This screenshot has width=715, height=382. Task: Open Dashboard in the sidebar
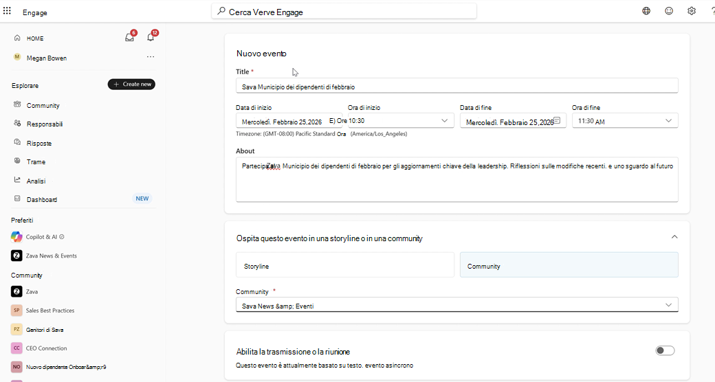coord(42,200)
